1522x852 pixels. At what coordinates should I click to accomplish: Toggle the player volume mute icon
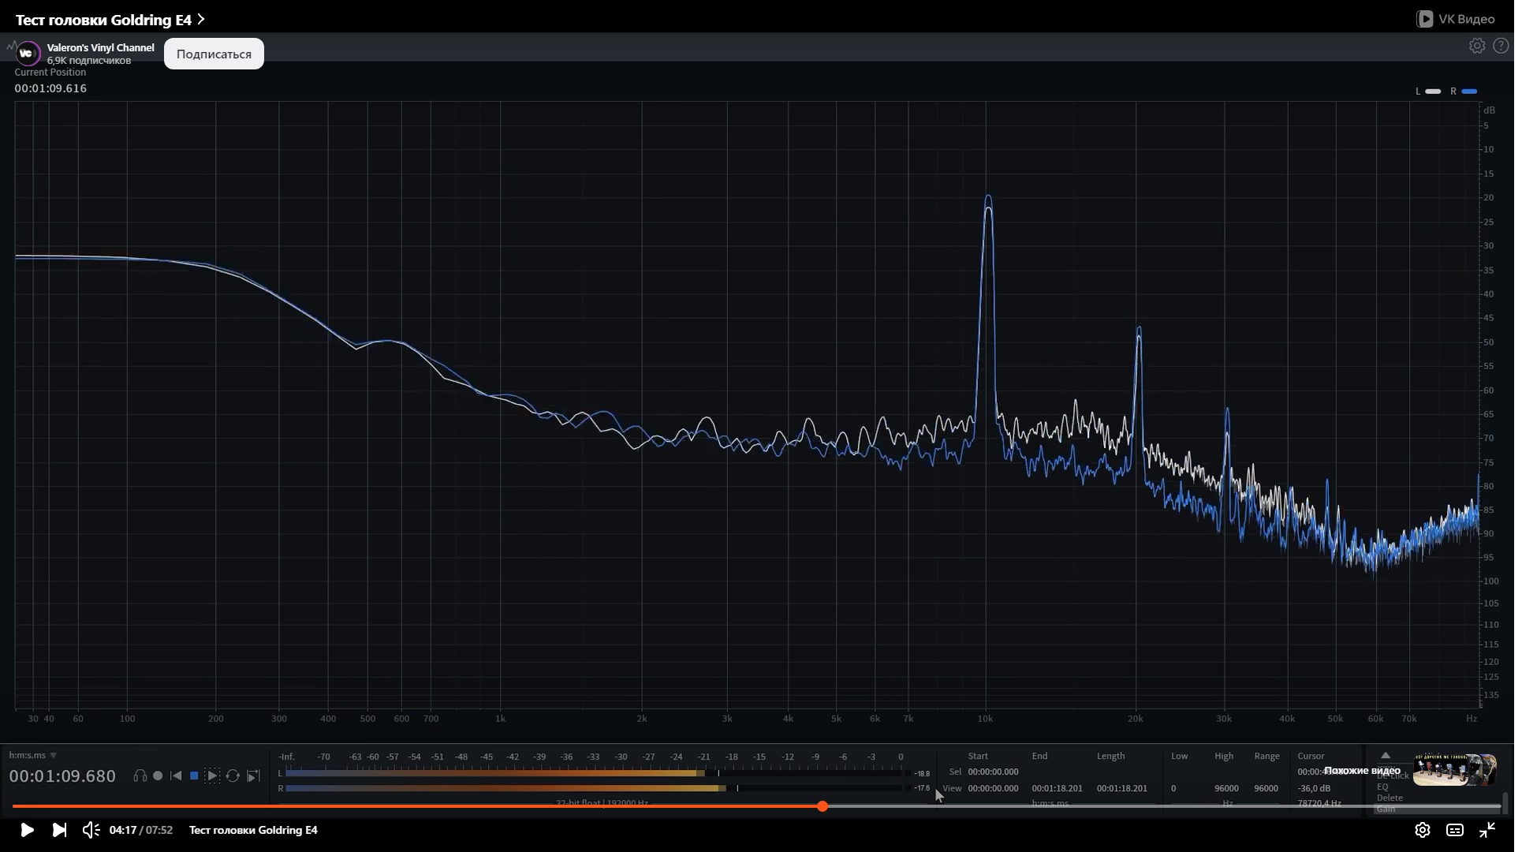point(91,830)
